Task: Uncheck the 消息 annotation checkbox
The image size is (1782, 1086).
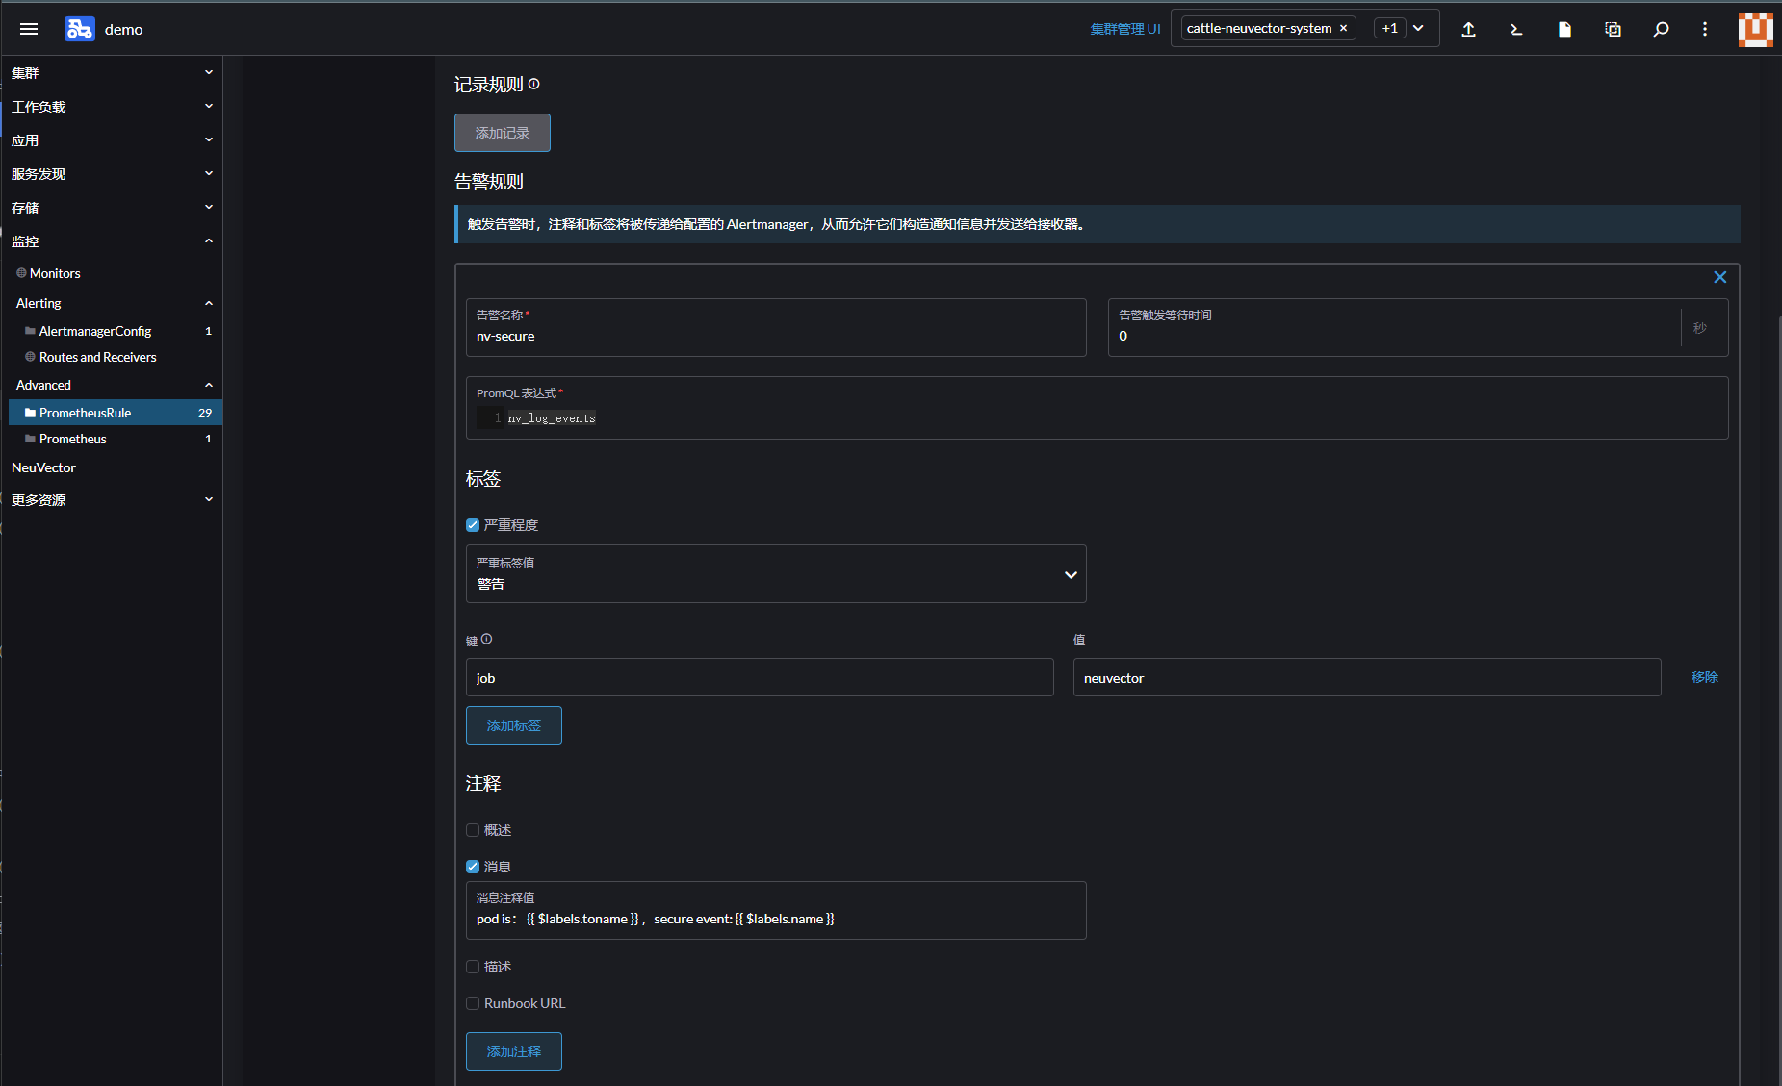Action: point(473,867)
